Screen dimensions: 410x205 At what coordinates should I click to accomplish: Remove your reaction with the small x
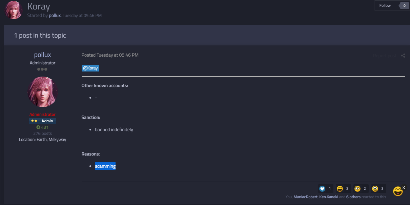tap(404, 187)
